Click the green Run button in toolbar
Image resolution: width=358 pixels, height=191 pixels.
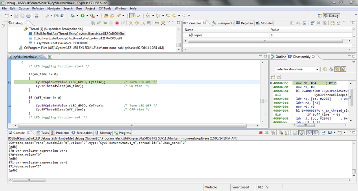click(83, 16)
